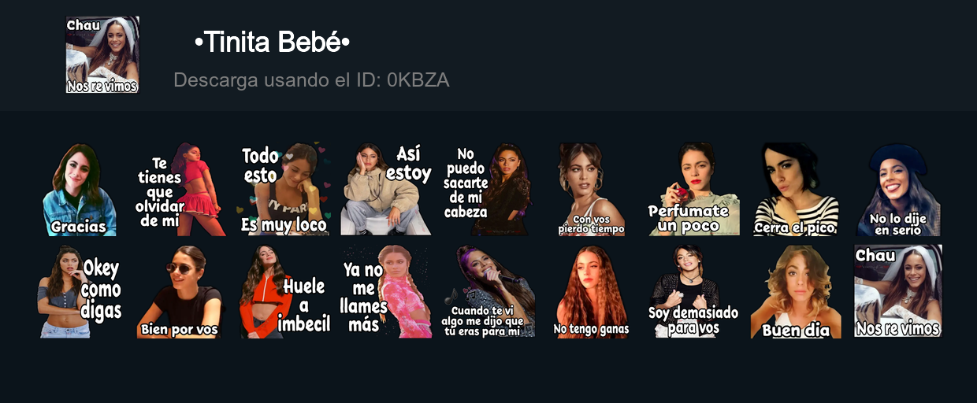Choose the 'Perfumate un poco' sticker
This screenshot has width=977, height=403.
693,189
